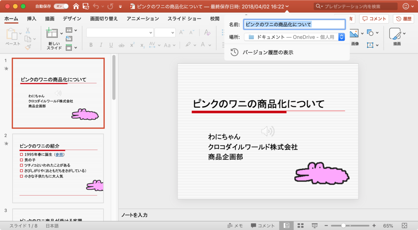The height and width of the screenshot is (230, 418).
Task: Open the 新しいスライド dropdown arrow
Action: coord(62,33)
